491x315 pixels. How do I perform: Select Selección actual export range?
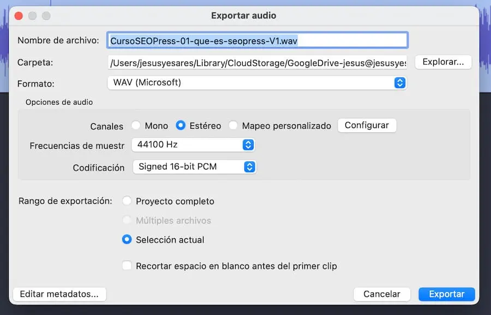[127, 239]
